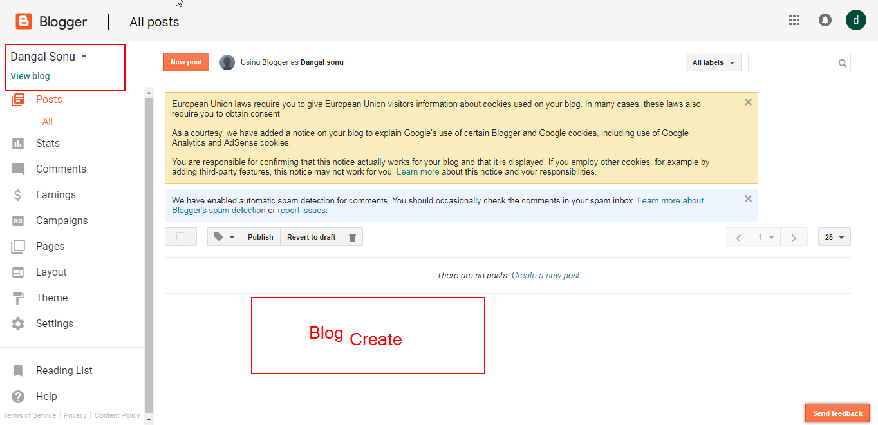This screenshot has width=878, height=425.
Task: Open the Theme section
Action: point(51,298)
